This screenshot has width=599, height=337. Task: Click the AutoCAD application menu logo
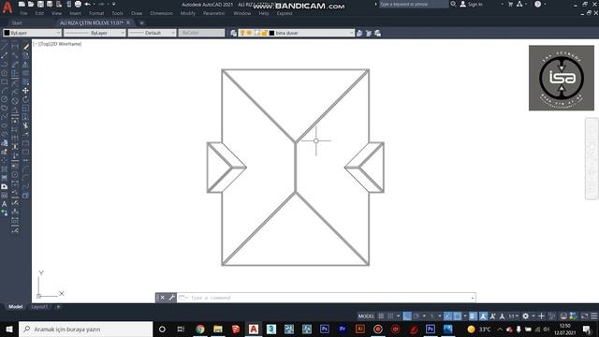point(7,7)
